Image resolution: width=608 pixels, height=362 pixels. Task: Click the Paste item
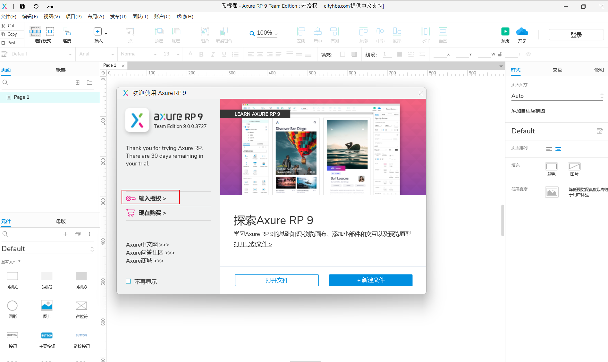[10, 43]
